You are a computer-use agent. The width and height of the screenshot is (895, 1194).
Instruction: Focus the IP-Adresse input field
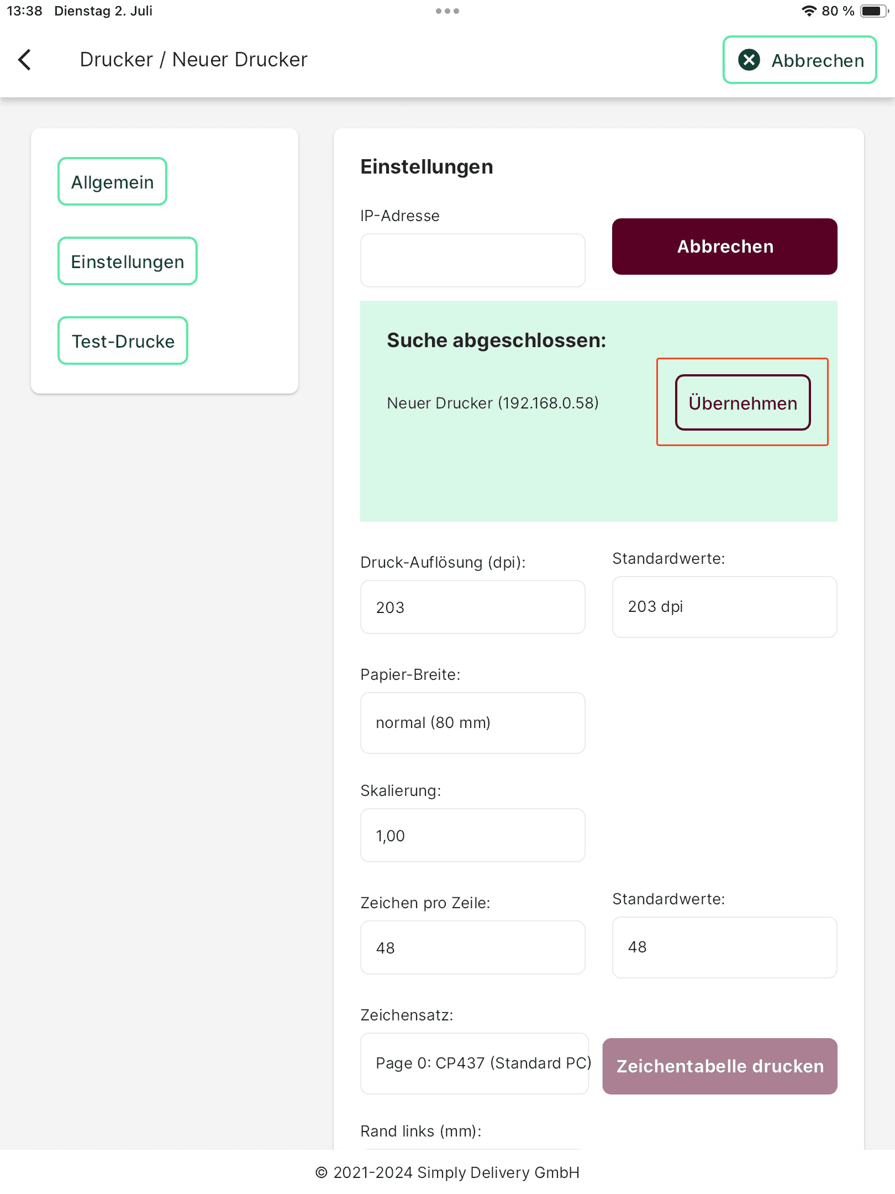472,260
